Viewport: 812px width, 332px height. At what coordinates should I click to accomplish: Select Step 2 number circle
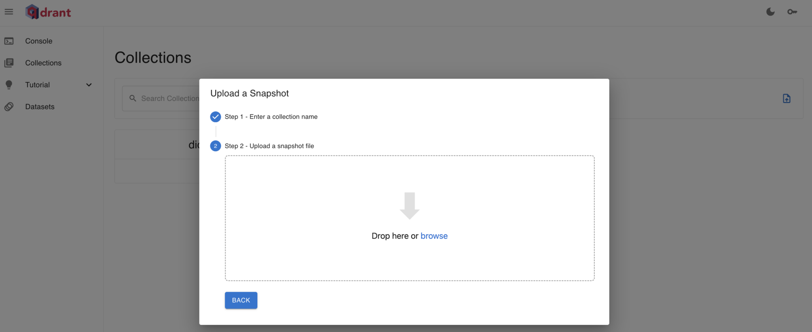(x=215, y=146)
